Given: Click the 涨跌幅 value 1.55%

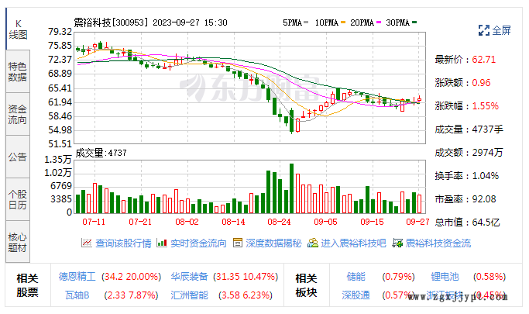Looking at the screenshot, I should (485, 106).
